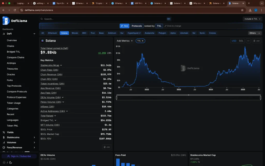The height and width of the screenshot is (166, 265).
Task: Open Compare Chains in the sidebar
Action: (16, 57)
